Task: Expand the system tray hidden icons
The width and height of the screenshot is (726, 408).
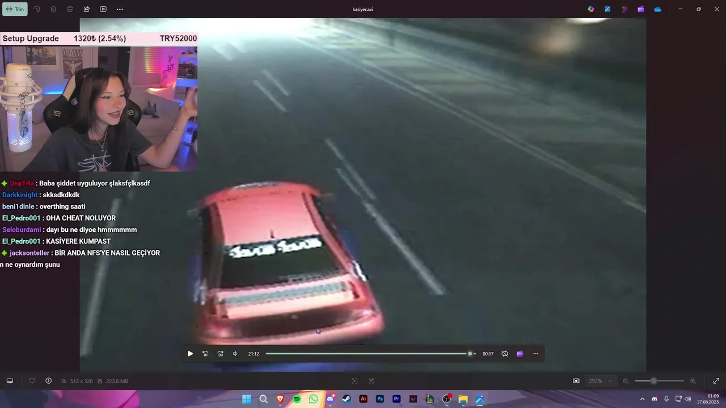Action: [642, 399]
